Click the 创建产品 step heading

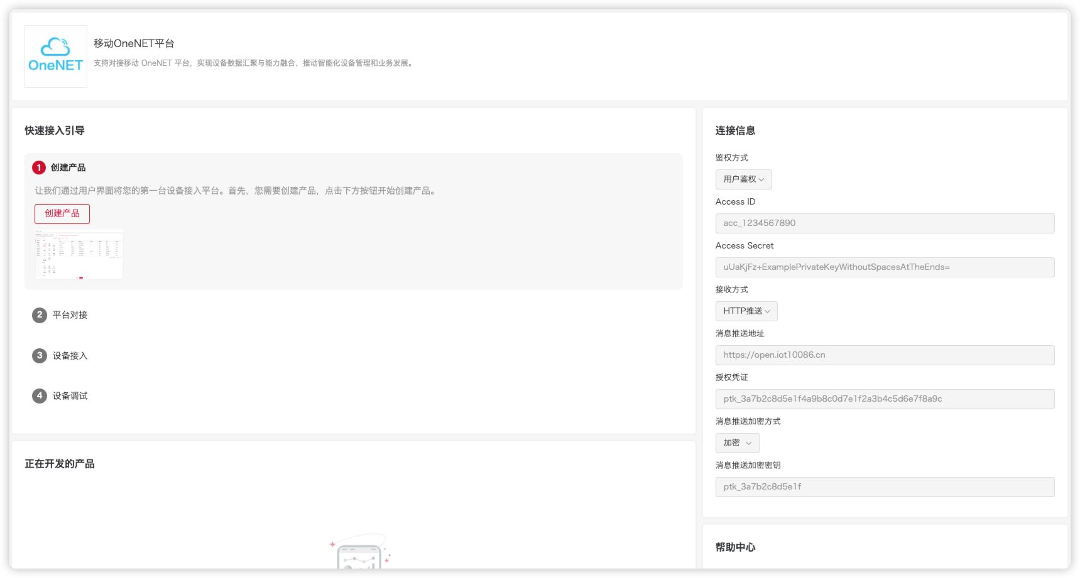tap(68, 168)
